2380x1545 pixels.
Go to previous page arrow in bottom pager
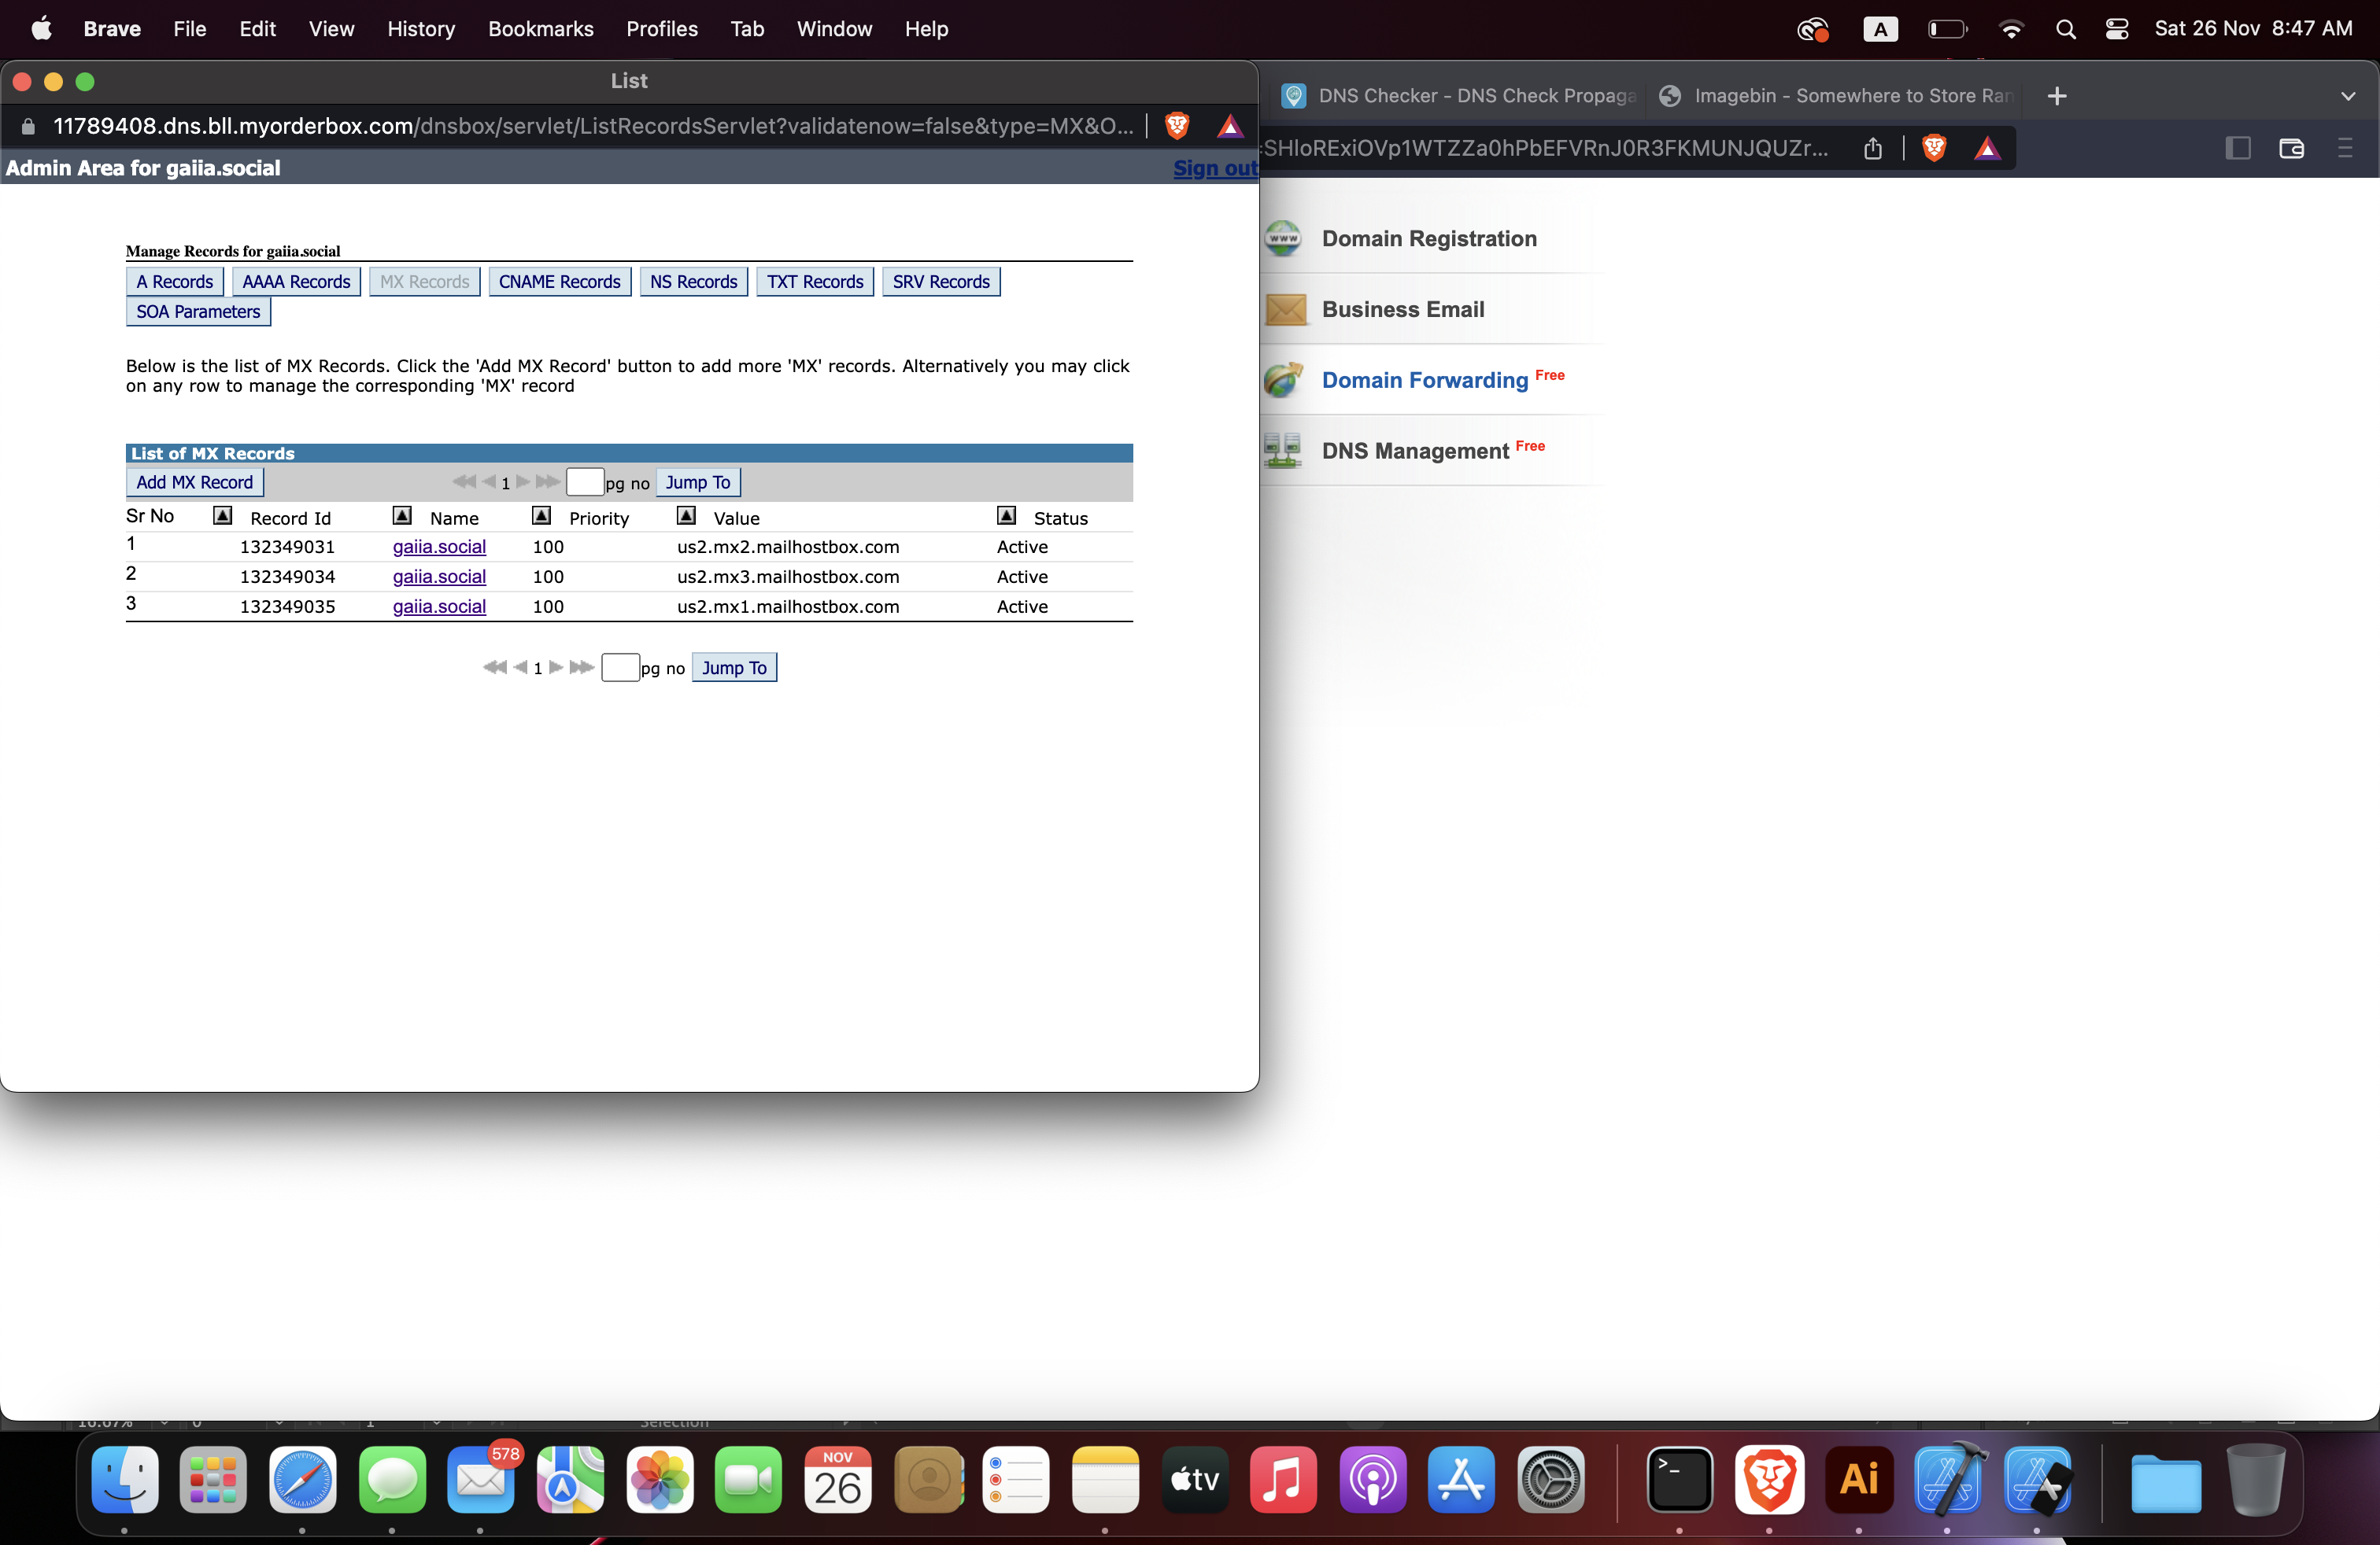coord(520,668)
